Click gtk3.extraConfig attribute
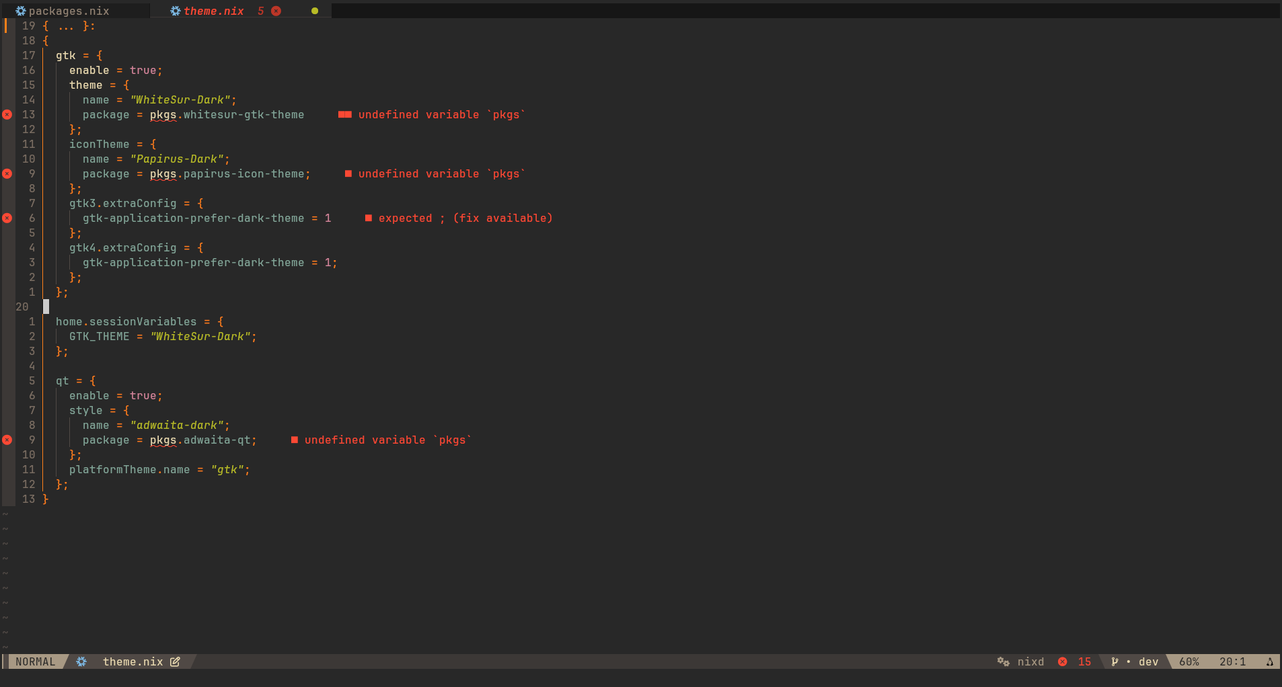The width and height of the screenshot is (1282, 687). (x=122, y=203)
